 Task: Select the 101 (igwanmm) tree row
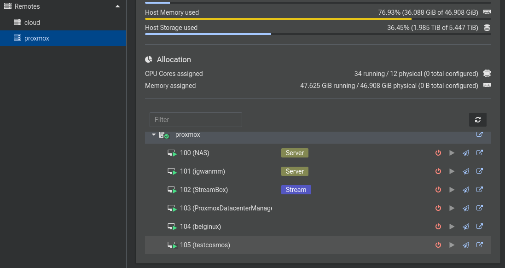coord(318,171)
